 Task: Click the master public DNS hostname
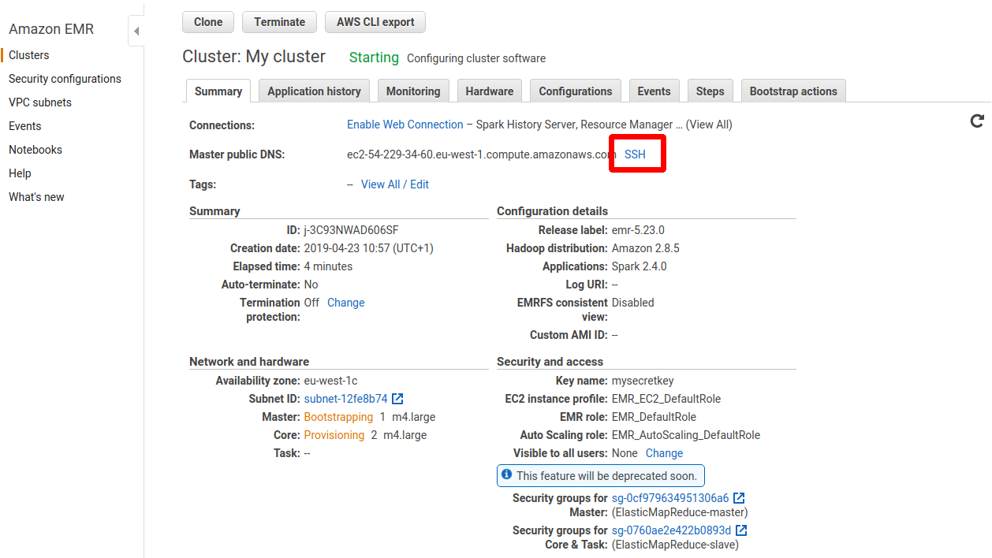tap(482, 154)
